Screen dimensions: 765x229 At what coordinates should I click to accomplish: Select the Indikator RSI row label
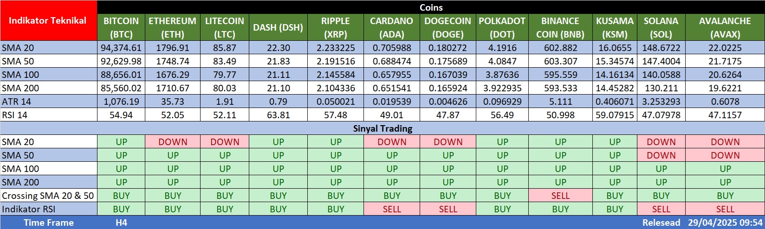point(29,209)
